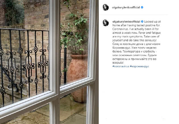
Task: Click the posted courtyard photo
Action: (x=49, y=62)
